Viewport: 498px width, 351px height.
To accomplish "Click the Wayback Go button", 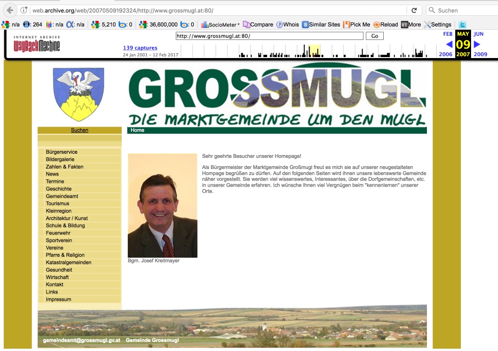I will click(x=375, y=36).
